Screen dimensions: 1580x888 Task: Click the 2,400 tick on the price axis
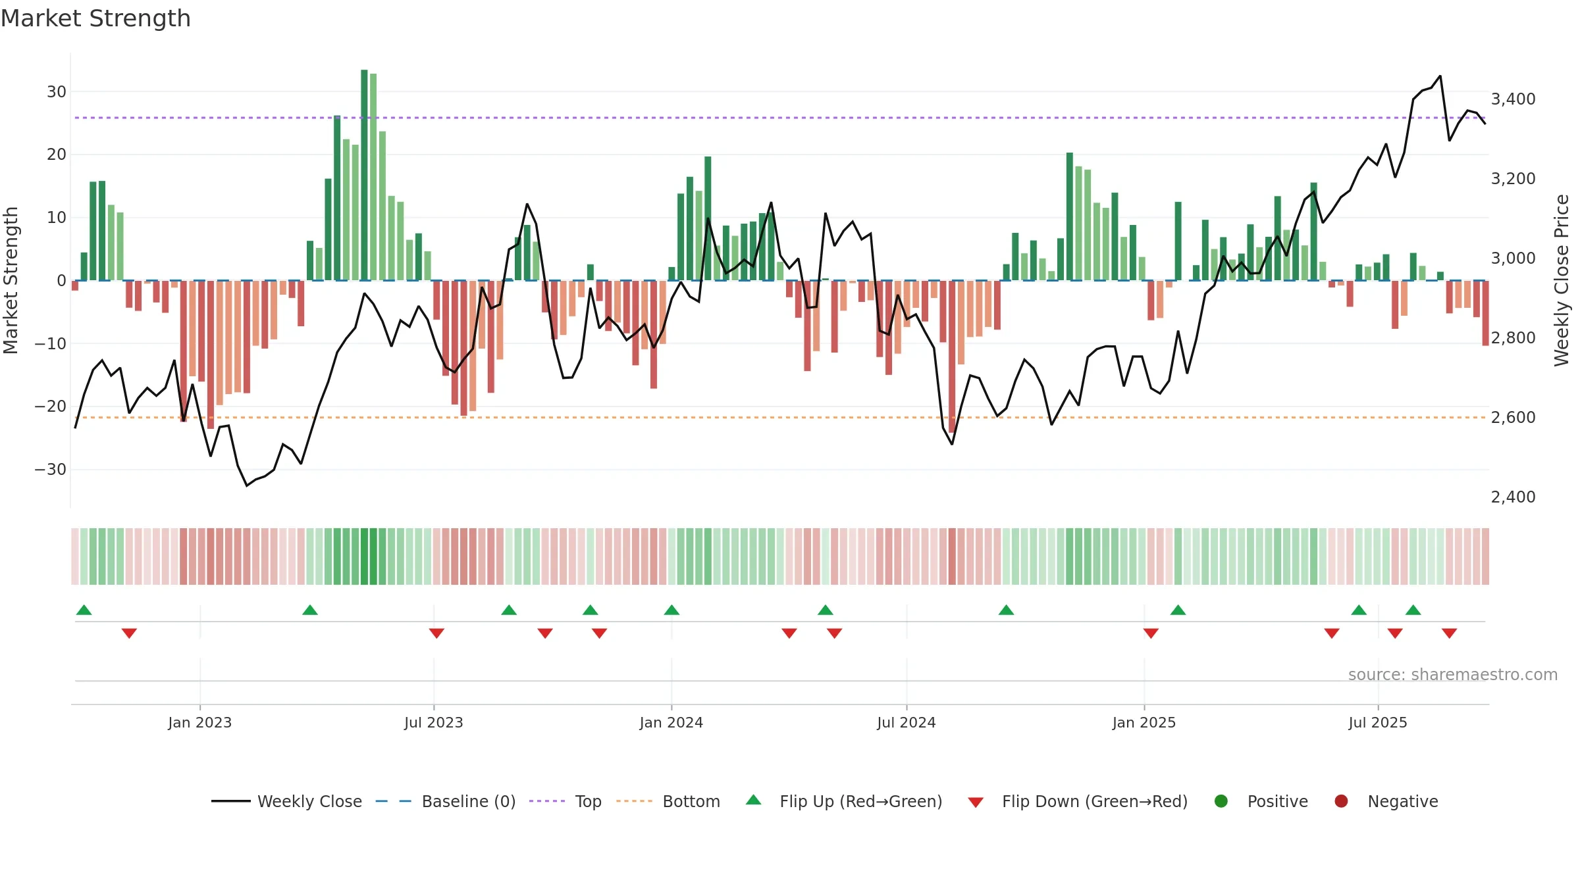[x=1513, y=497]
